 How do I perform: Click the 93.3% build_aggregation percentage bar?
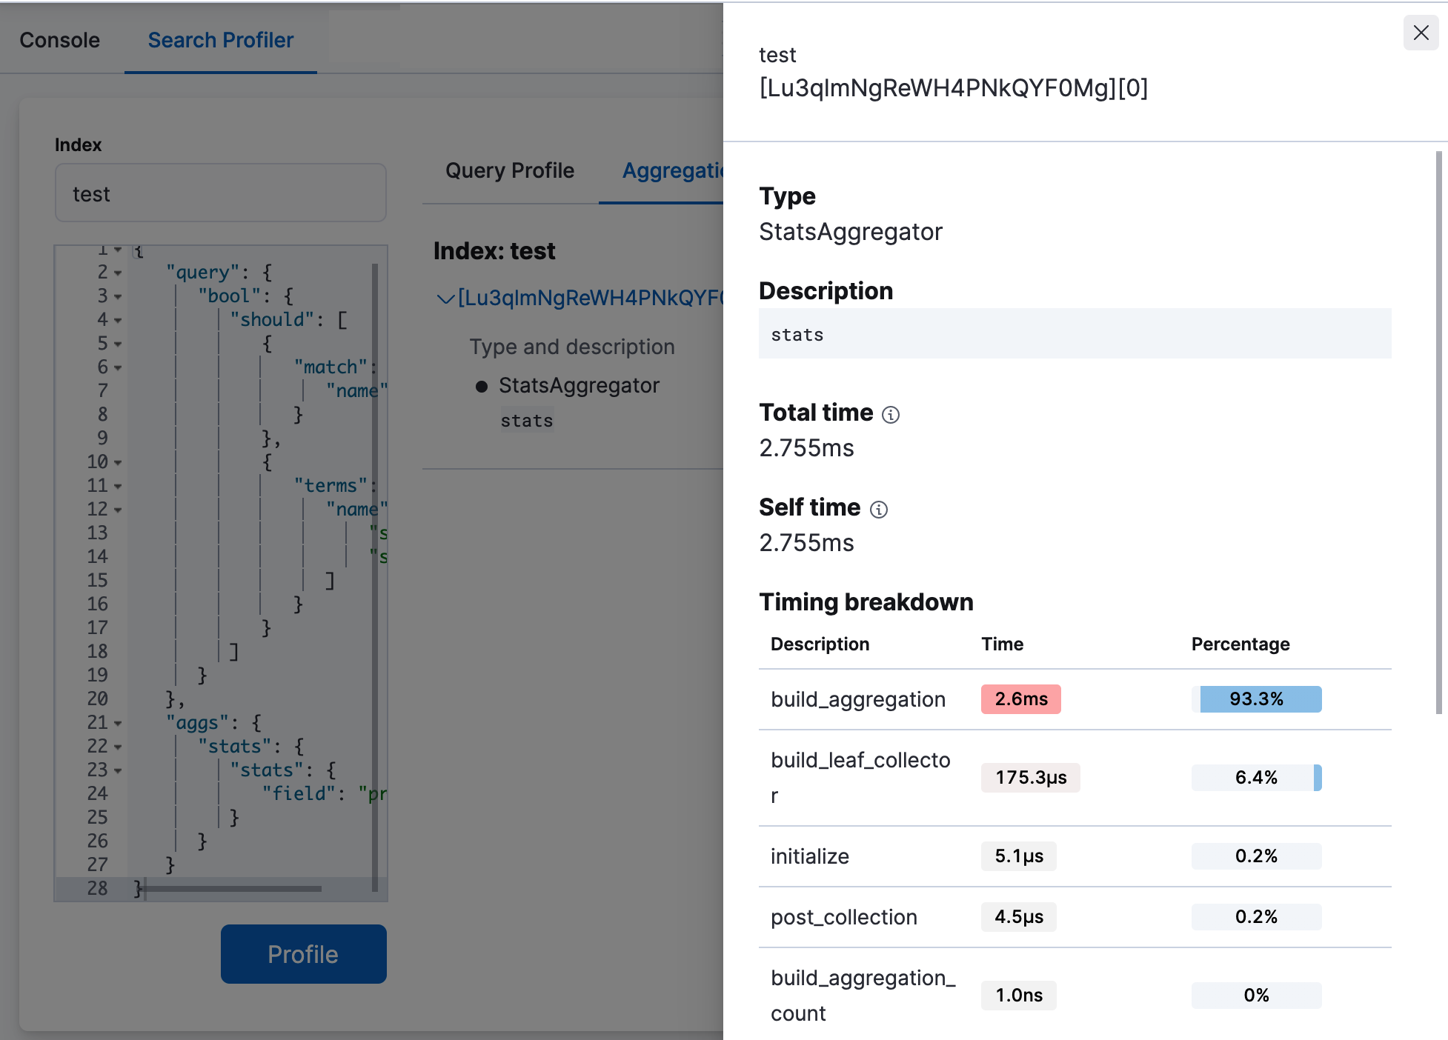(1256, 699)
